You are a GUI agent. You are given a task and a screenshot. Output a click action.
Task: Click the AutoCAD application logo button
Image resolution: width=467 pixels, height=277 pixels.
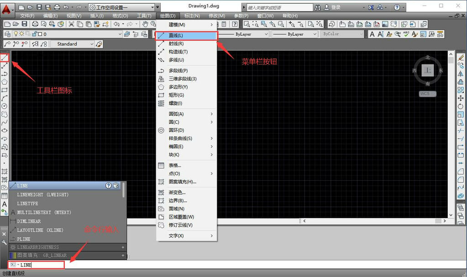pos(7,8)
